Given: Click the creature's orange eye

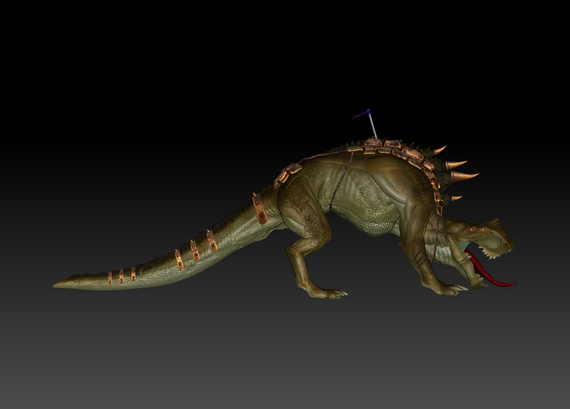Looking at the screenshot, I should point(472,230).
